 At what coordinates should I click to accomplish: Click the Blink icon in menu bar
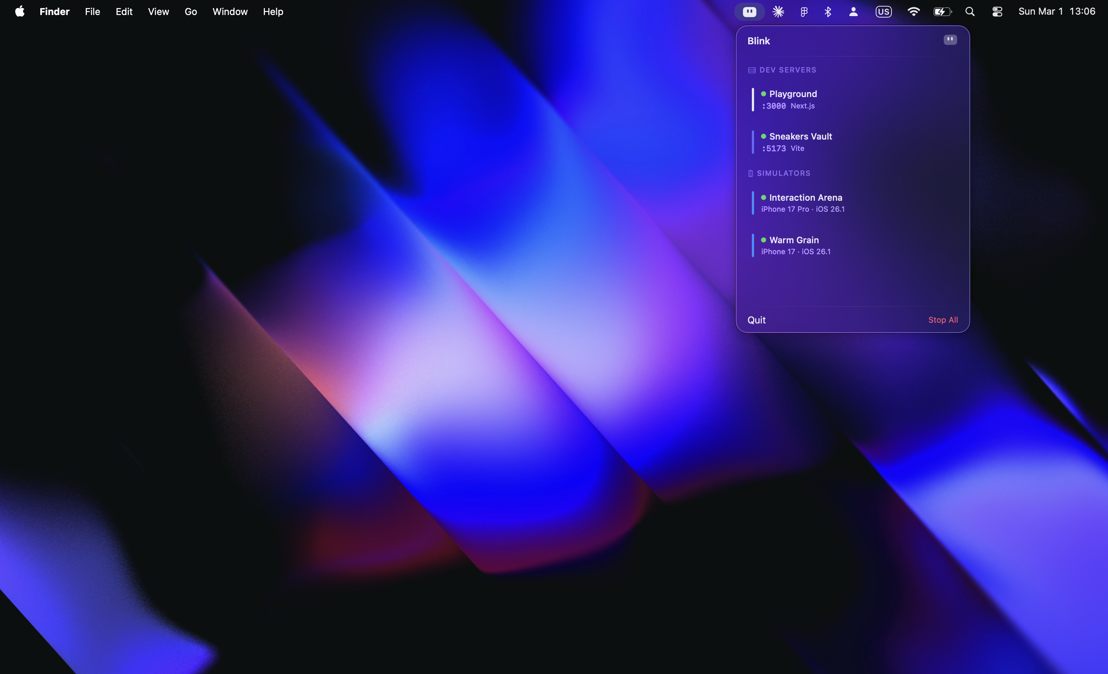[x=749, y=12]
